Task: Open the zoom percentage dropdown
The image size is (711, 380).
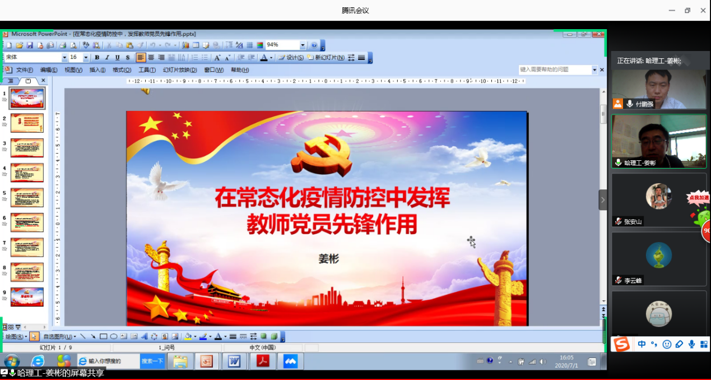Action: pos(303,45)
